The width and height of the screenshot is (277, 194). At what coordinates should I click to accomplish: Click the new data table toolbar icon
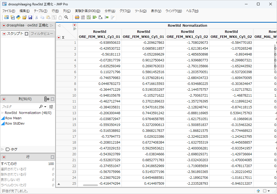(6, 17)
